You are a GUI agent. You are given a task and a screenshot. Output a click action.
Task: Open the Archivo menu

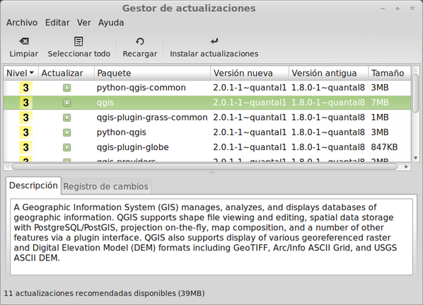[x=22, y=23]
